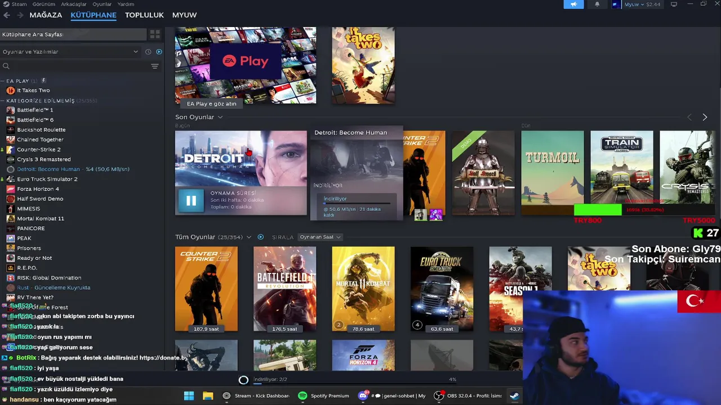Select the downloading Detroit: Become Human entry
The height and width of the screenshot is (405, 721).
[73, 169]
